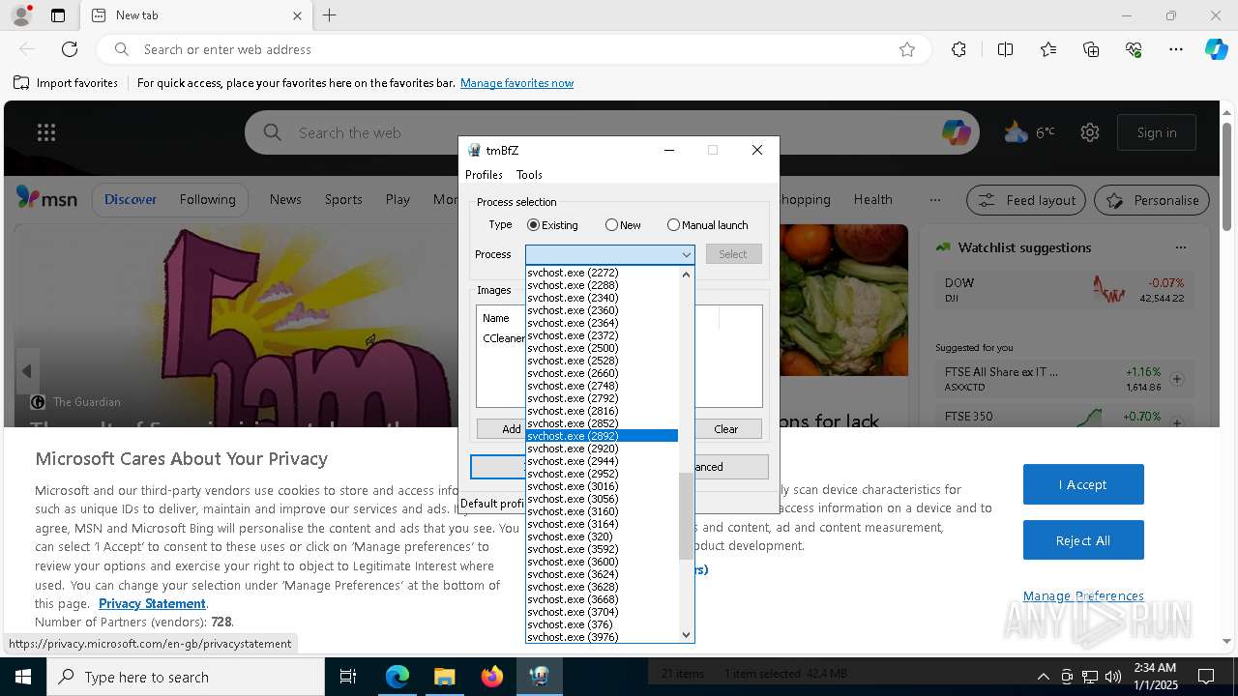The image size is (1238, 696).
Task: Select svchost.exe (3976) in list
Action: 602,637
